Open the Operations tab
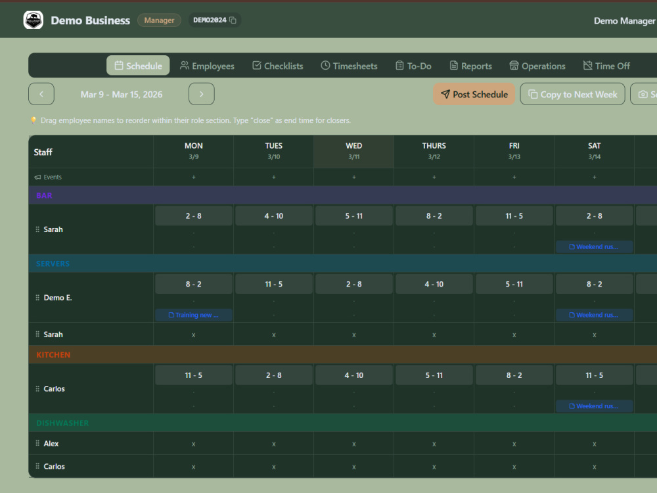657x493 pixels. point(537,66)
